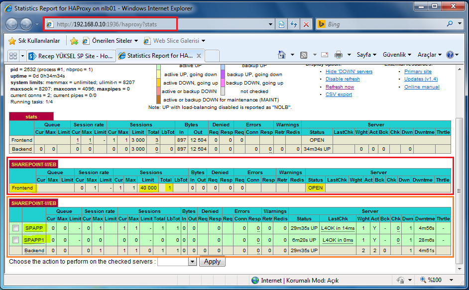Tick the SPAPP1 server checkbox

(15, 240)
